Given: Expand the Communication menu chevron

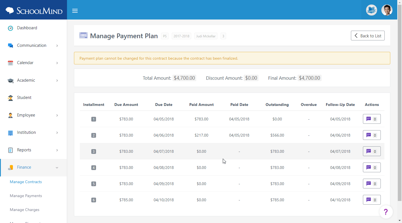Looking at the screenshot, I should click(x=57, y=46).
